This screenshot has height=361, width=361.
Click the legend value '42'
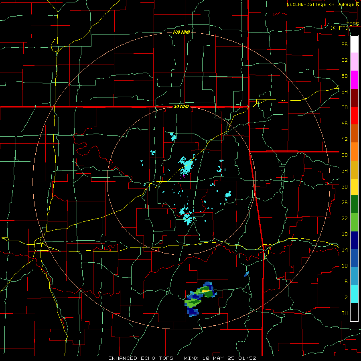click(345, 139)
